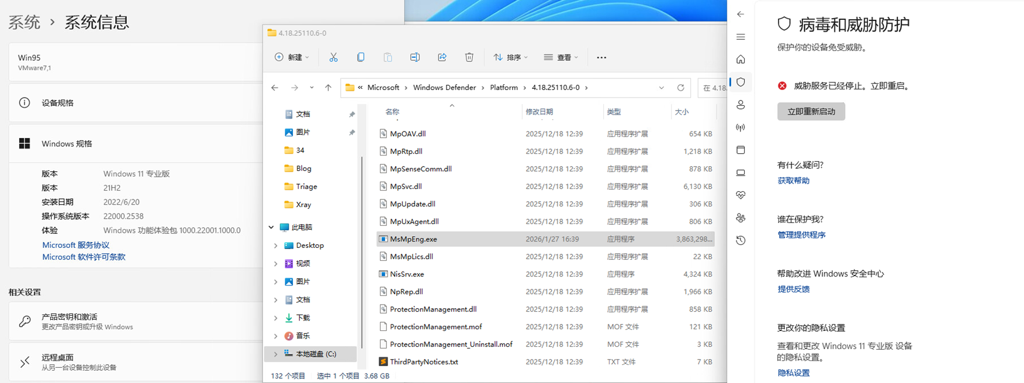Click the Delete trash icon in Explorer toolbar
The width and height of the screenshot is (1024, 383).
tap(469, 57)
